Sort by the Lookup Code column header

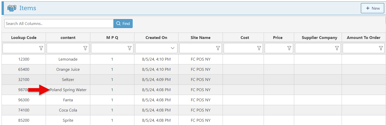(x=24, y=37)
